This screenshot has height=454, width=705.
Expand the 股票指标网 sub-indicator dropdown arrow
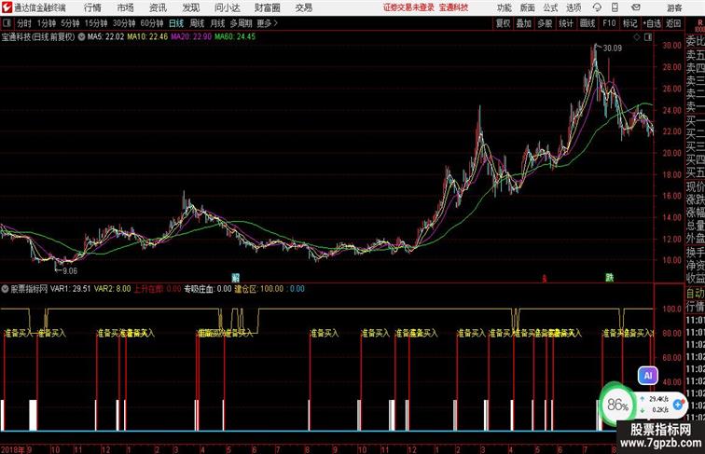(5, 289)
